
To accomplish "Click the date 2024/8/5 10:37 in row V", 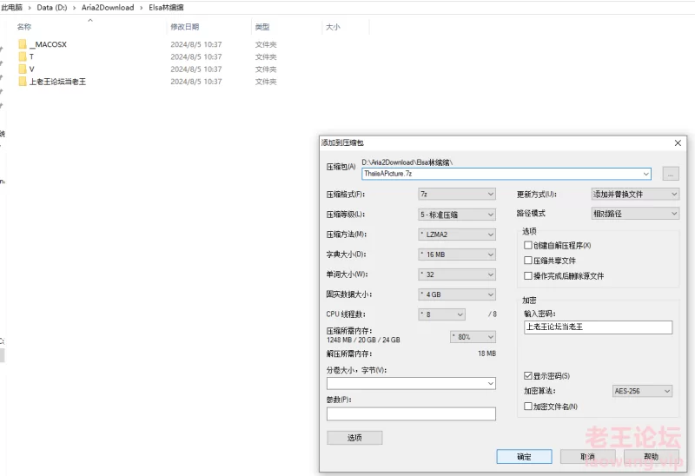I will (196, 69).
